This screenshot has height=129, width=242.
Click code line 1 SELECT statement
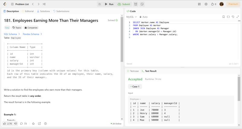click(151, 22)
